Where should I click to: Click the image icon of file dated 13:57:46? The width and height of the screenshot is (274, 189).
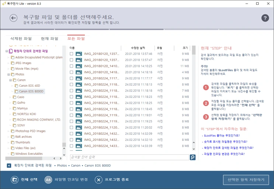click(x=79, y=54)
